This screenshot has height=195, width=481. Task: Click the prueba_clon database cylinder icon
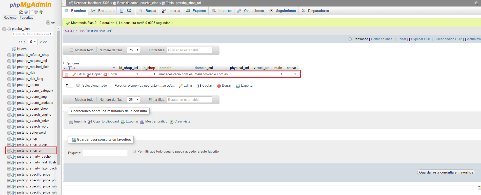tap(9, 29)
